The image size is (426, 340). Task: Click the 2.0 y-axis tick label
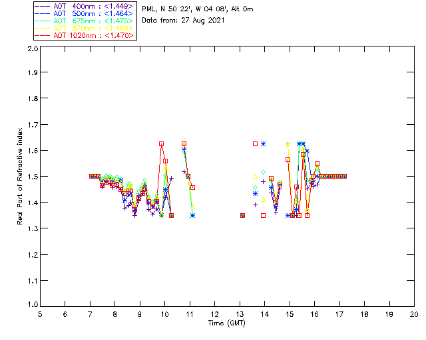(33, 49)
